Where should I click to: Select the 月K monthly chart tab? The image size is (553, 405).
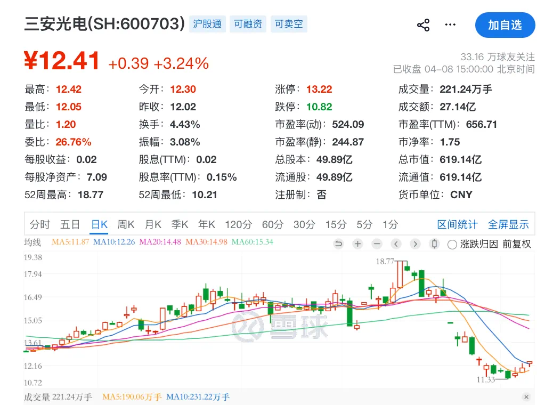(153, 224)
